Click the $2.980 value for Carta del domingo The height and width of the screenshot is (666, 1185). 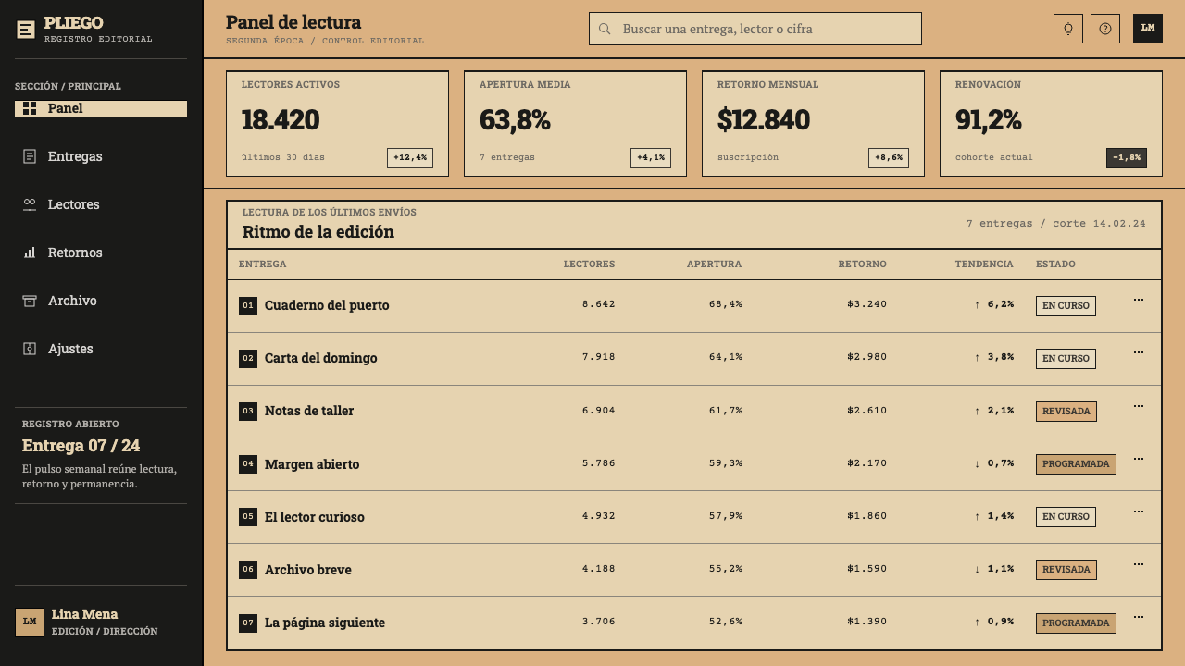867,358
